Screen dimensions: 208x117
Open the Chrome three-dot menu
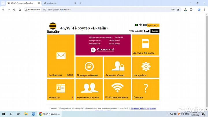click(205, 10)
